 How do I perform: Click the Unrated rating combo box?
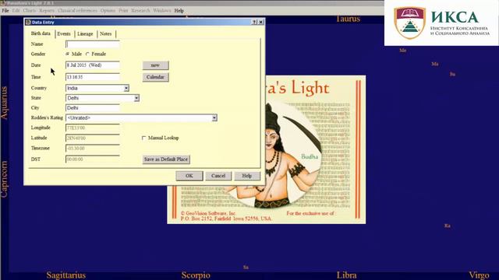point(141,118)
